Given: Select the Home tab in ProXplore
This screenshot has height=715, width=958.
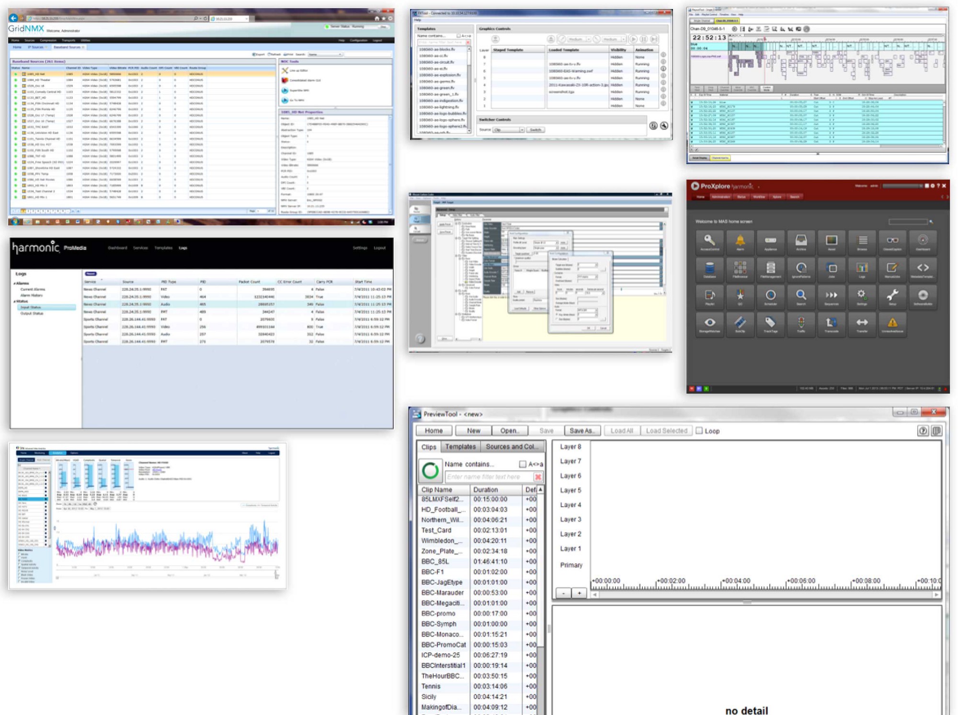Looking at the screenshot, I should (x=701, y=197).
